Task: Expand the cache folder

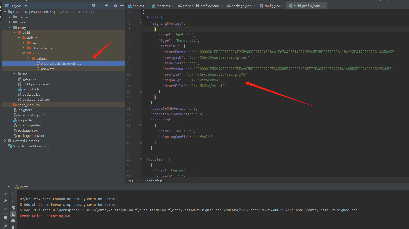Action: pyautogui.click(x=24, y=43)
